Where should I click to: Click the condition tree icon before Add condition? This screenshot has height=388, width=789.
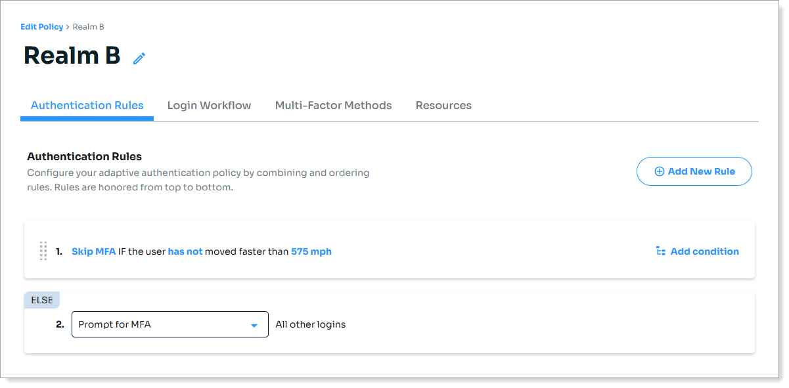click(x=661, y=251)
